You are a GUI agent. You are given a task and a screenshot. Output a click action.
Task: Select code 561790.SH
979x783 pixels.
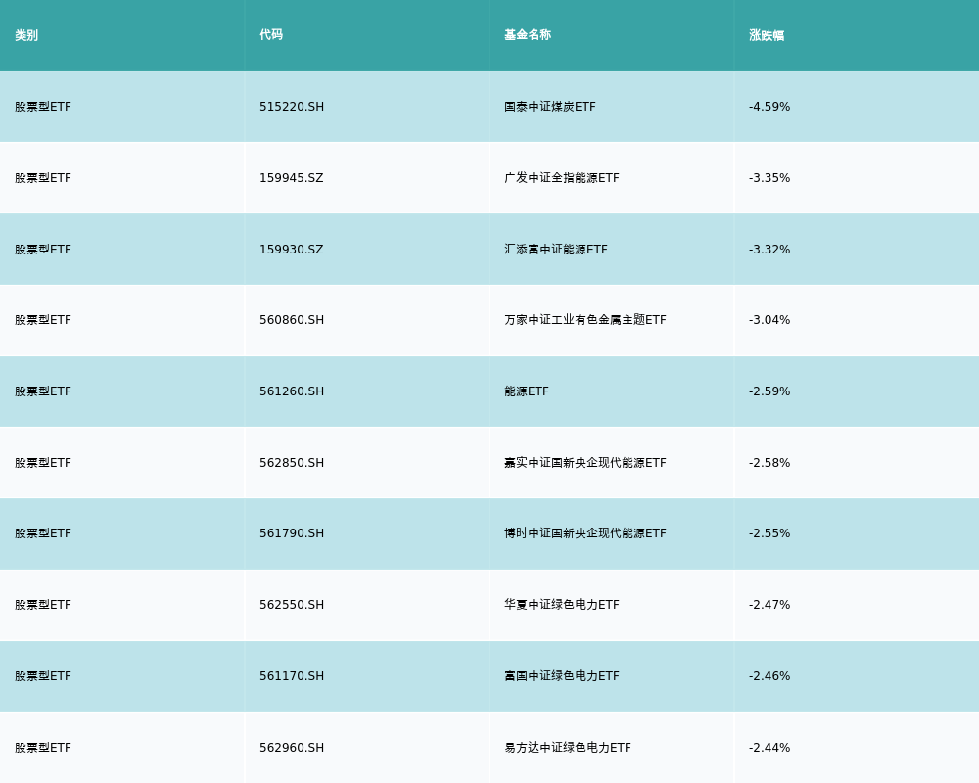click(292, 533)
